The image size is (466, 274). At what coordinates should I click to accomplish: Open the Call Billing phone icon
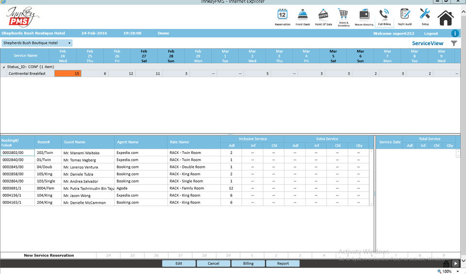tap(384, 17)
